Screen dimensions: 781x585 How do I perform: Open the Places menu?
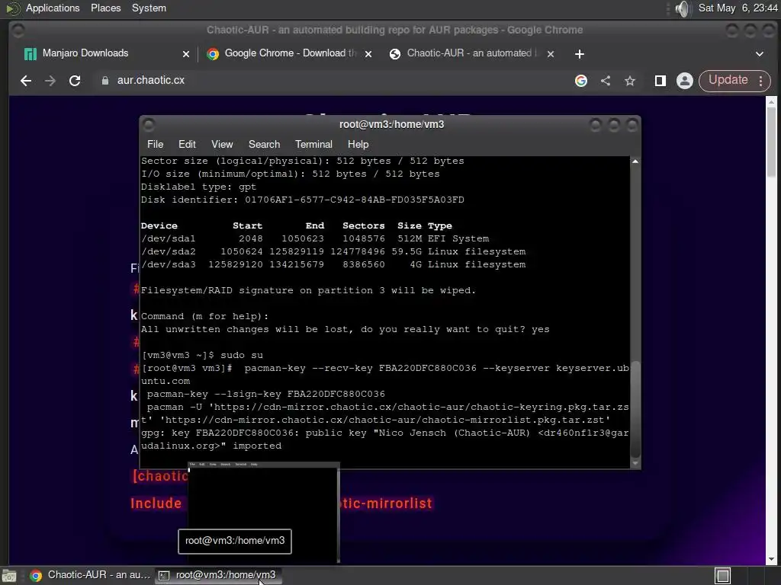(x=105, y=8)
